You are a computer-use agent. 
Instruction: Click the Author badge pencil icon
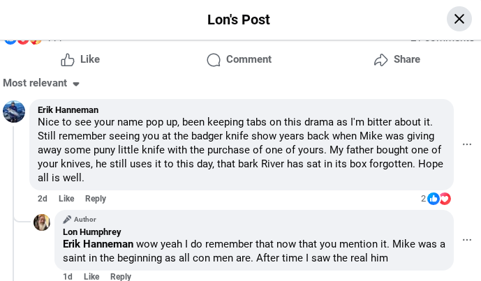pyautogui.click(x=67, y=219)
